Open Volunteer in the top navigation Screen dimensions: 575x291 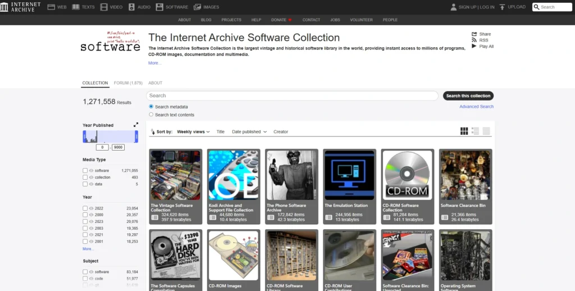361,20
